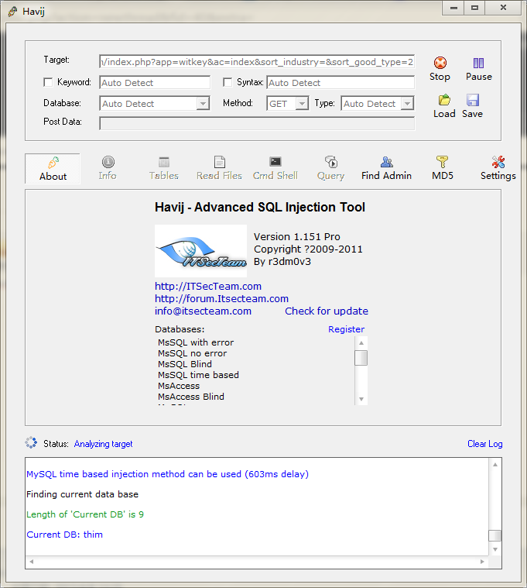
Task: Select 'MsSQL no error' in Databases list
Action: click(x=192, y=353)
